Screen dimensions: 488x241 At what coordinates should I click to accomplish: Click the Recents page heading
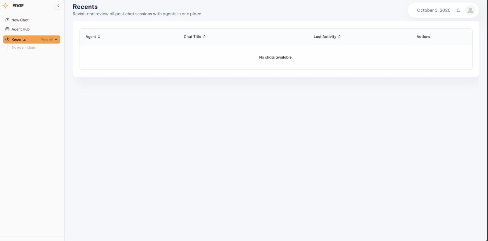[85, 7]
